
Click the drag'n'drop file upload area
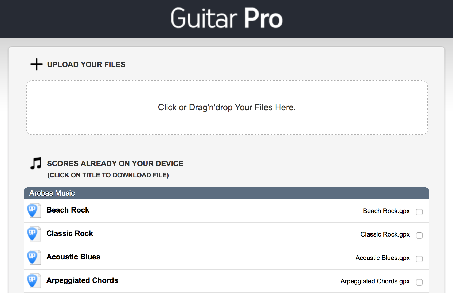[x=227, y=108]
